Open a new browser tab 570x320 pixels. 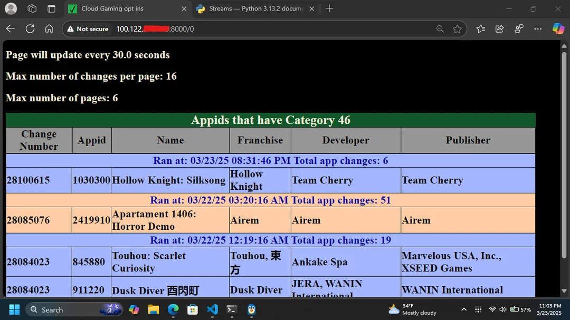329,8
